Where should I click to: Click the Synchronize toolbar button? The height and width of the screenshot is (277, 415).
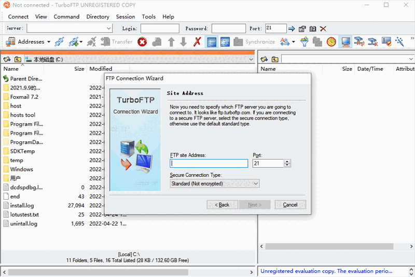(x=254, y=42)
